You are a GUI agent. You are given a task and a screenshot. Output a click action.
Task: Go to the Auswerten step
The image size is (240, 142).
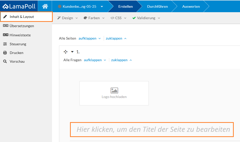[x=191, y=6]
